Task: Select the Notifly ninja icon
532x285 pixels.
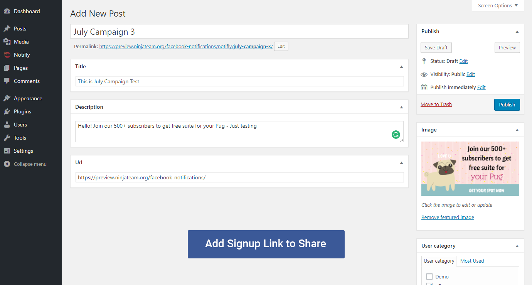Action: click(7, 55)
